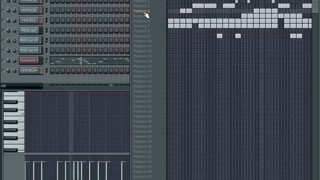This screenshot has width=320, height=180.
Task: Click the MIDI out volume knob
Action: click(x=14, y=30)
